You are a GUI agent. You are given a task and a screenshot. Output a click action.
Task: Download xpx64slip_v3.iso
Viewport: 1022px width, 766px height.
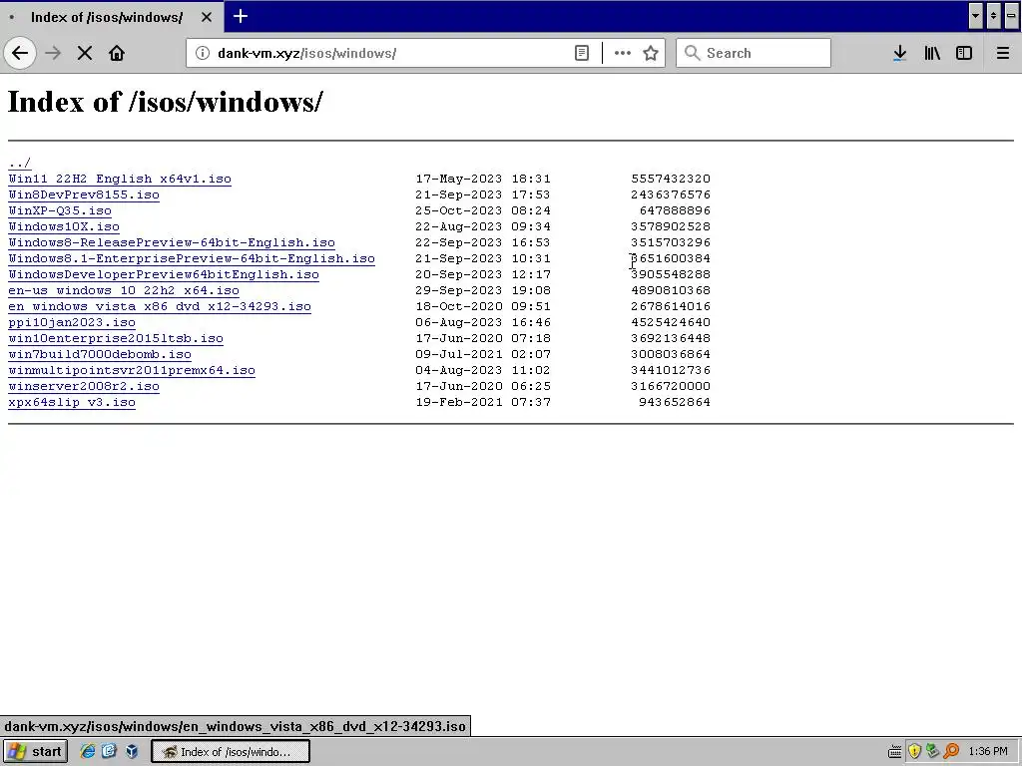click(x=72, y=402)
